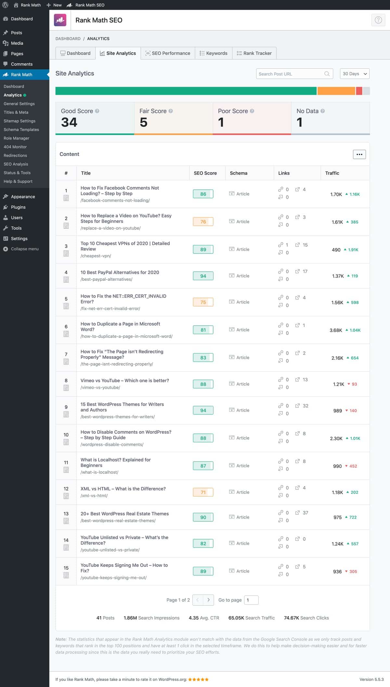Open the 30 Days timeframe dropdown
390x687 pixels.
(x=355, y=74)
